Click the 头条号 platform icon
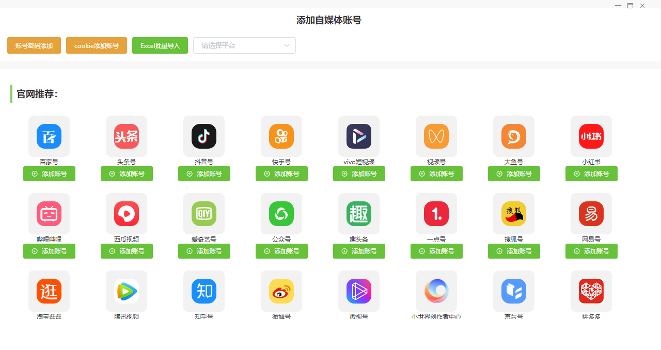The width and height of the screenshot is (661, 350). [127, 136]
